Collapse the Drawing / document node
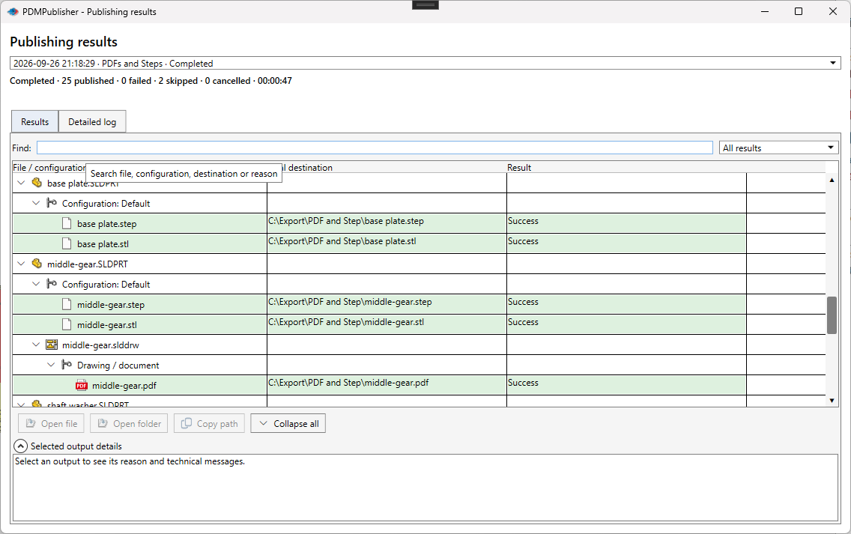This screenshot has height=534, width=851. coord(51,365)
